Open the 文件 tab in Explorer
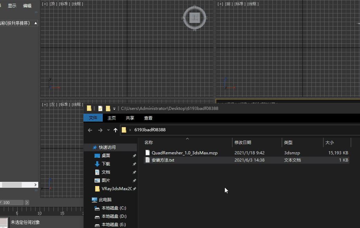The height and width of the screenshot is (228, 360). (x=93, y=118)
